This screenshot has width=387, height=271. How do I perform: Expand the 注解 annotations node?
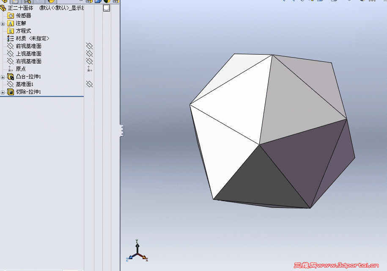[3, 24]
